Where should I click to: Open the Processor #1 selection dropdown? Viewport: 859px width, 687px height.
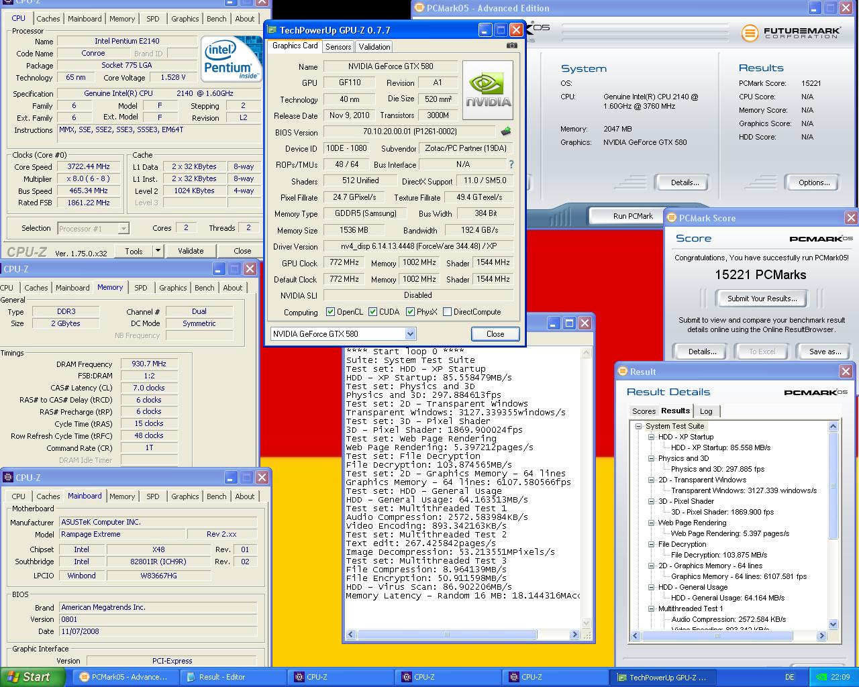(x=93, y=229)
